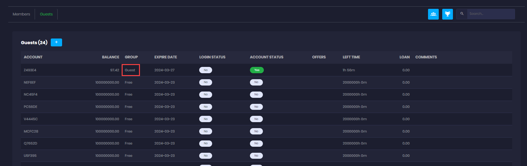Switch to the Members tab

pyautogui.click(x=21, y=14)
